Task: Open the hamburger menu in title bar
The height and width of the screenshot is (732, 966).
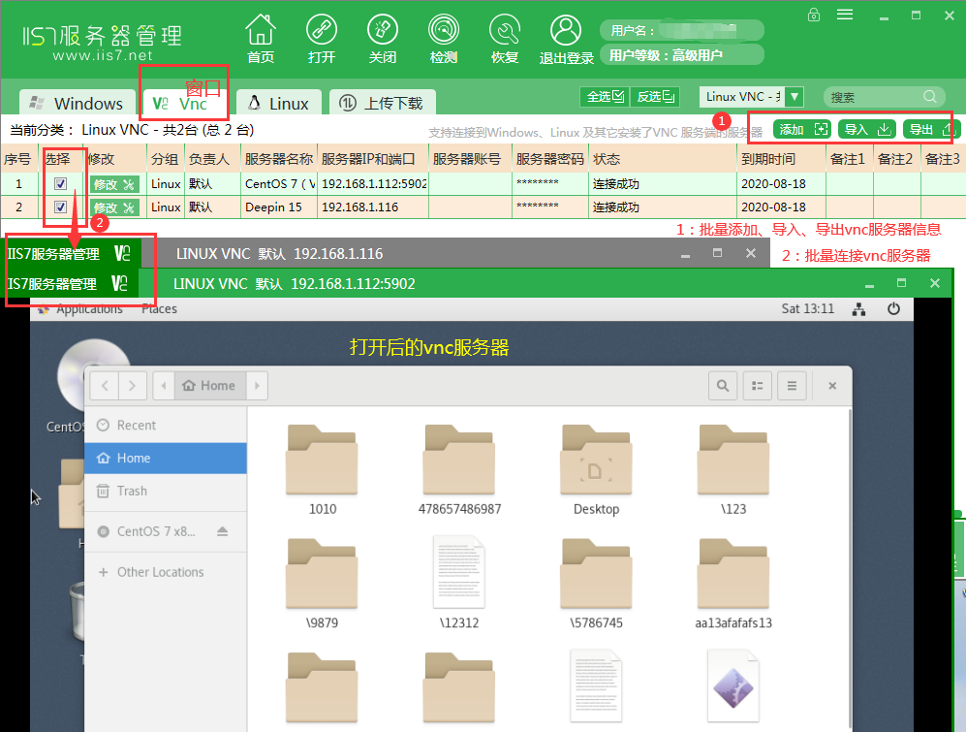Action: point(845,15)
